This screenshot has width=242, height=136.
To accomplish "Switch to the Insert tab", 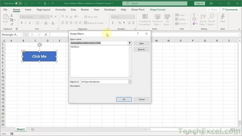I will pos(28,9).
